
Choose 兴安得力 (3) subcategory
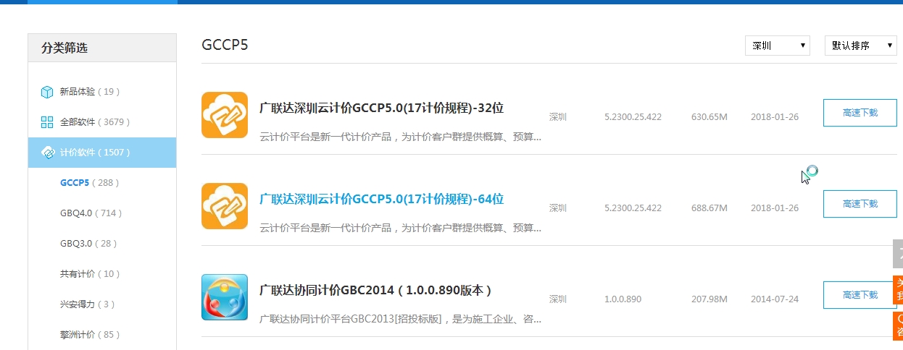tap(88, 304)
